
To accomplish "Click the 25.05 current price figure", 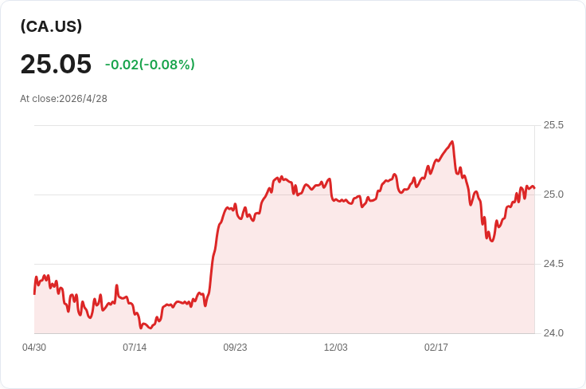I will coord(56,64).
